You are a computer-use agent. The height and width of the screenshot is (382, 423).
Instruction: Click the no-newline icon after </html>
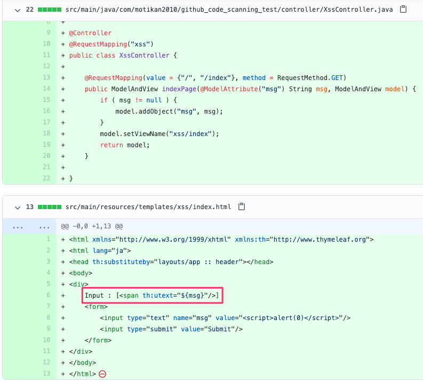102,374
